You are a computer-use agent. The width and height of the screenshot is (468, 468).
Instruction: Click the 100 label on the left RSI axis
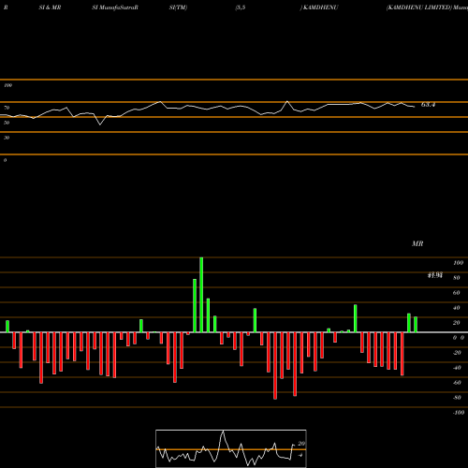pos(7,85)
